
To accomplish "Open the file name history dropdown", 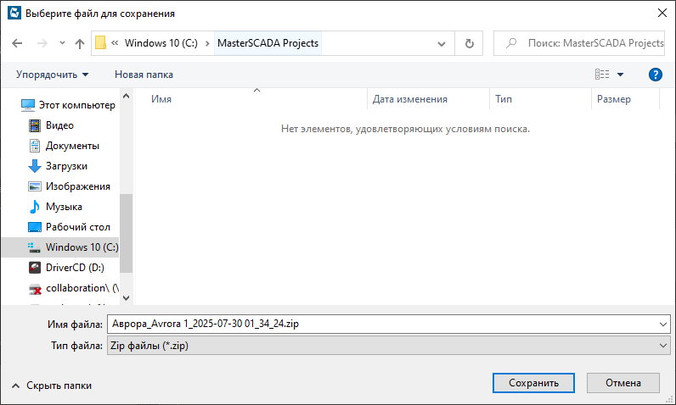I will (x=663, y=325).
